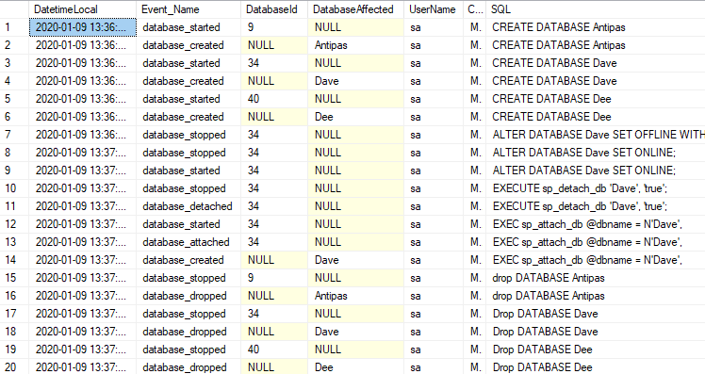Click Drop DATABASE Dave SQL in row 17

[596, 314]
